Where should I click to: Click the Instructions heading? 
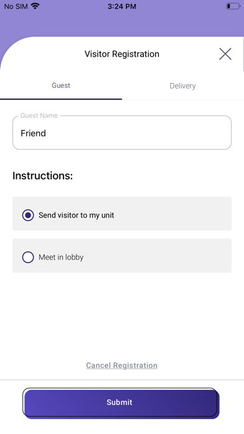click(x=42, y=176)
